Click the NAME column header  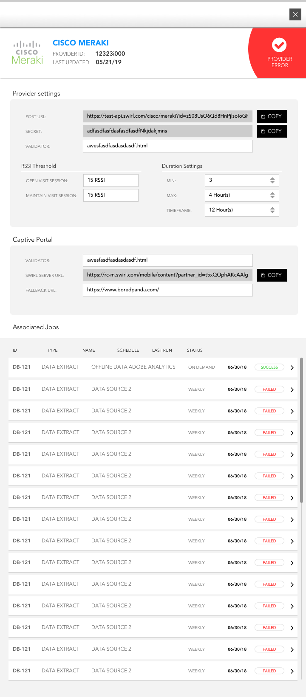click(89, 350)
